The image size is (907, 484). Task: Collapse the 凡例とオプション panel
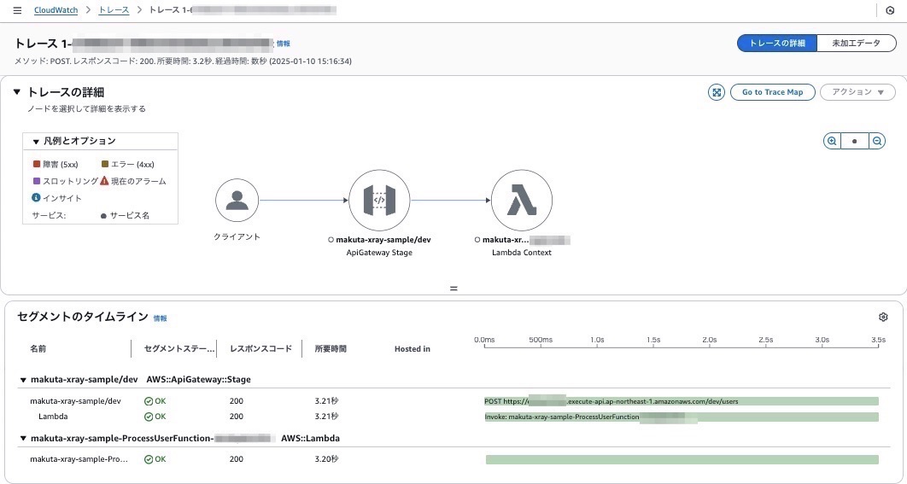(36, 142)
